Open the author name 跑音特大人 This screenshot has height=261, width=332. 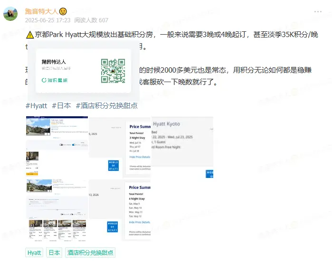(x=41, y=11)
